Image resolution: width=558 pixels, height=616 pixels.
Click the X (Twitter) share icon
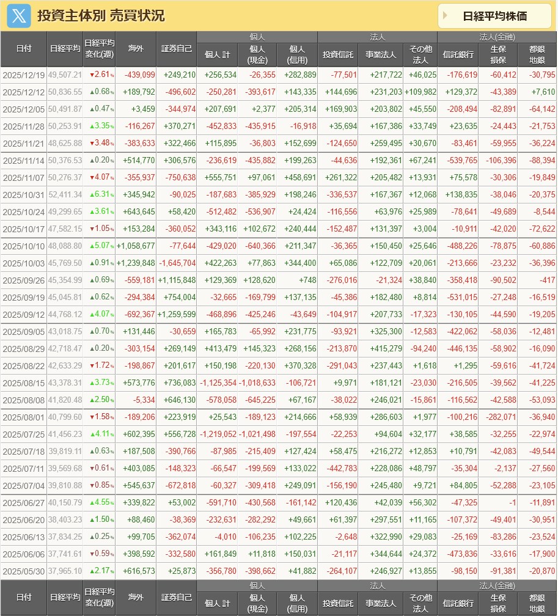[18, 16]
